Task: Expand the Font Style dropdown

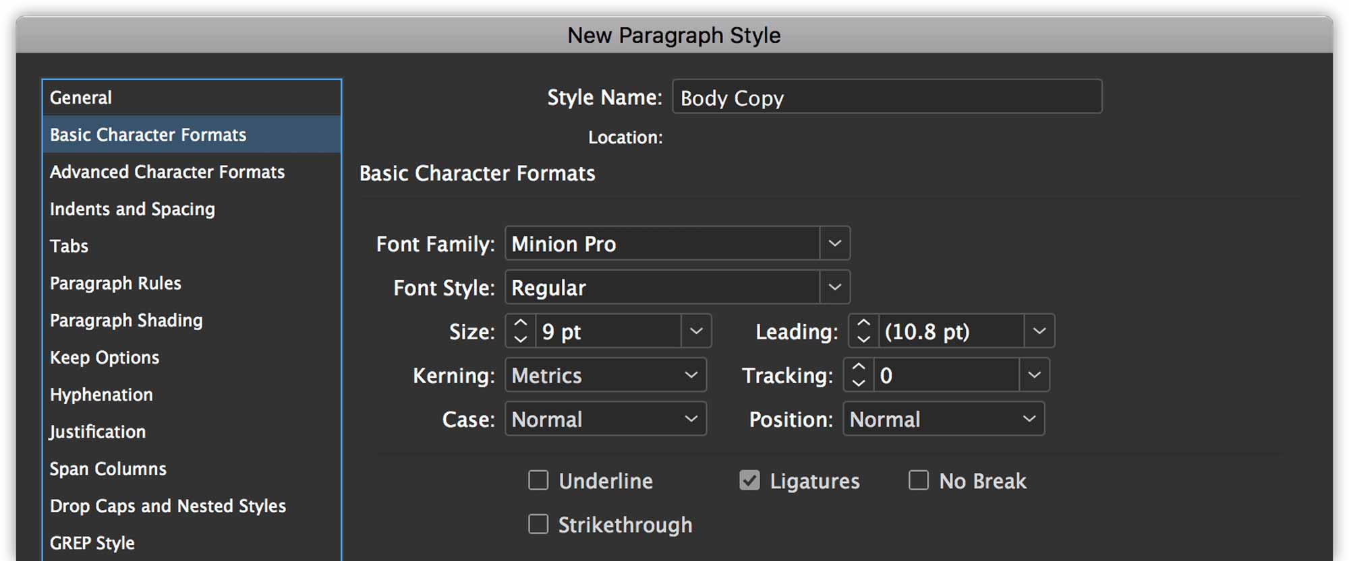Action: [x=834, y=288]
